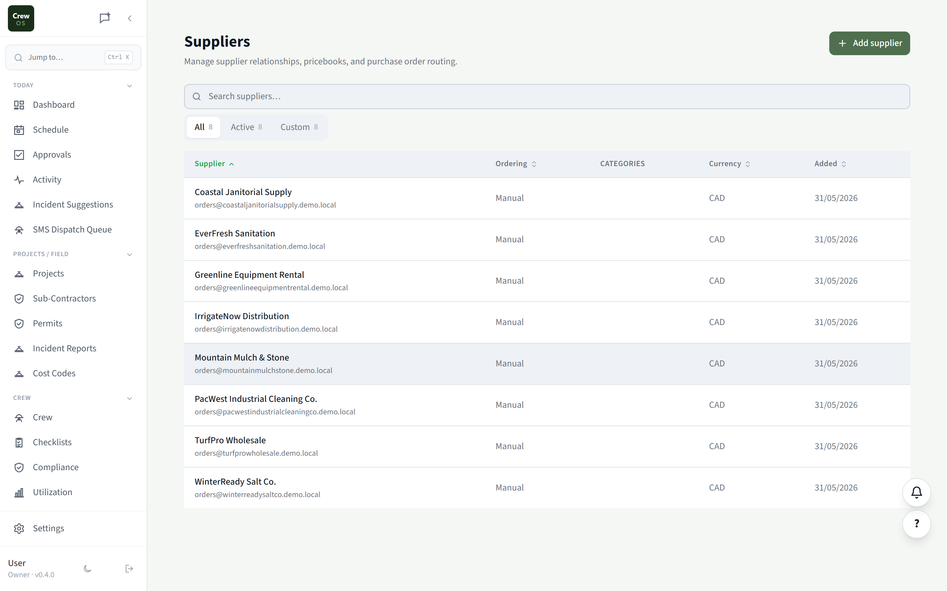Screen dimensions: 947x591
Task: Open EverFresh Sanitation supplier
Action: (547, 240)
